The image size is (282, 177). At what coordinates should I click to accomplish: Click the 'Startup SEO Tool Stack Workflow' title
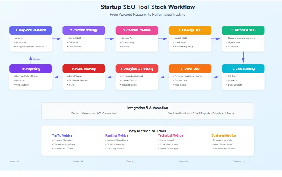tap(148, 7)
